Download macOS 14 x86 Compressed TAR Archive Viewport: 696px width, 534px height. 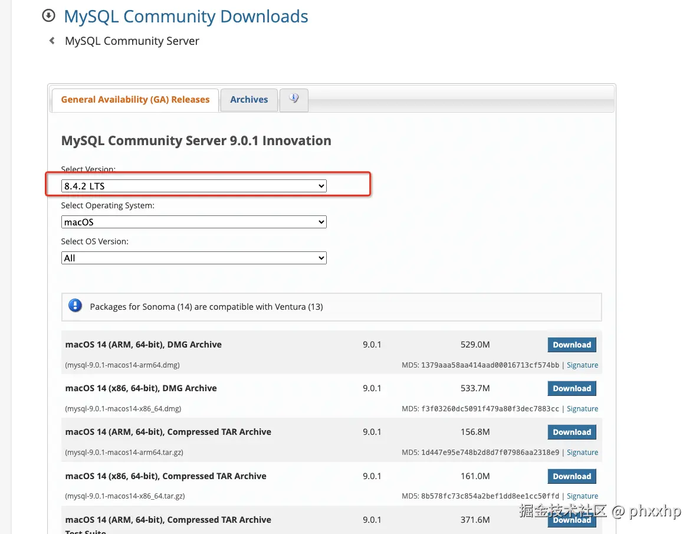(x=572, y=476)
